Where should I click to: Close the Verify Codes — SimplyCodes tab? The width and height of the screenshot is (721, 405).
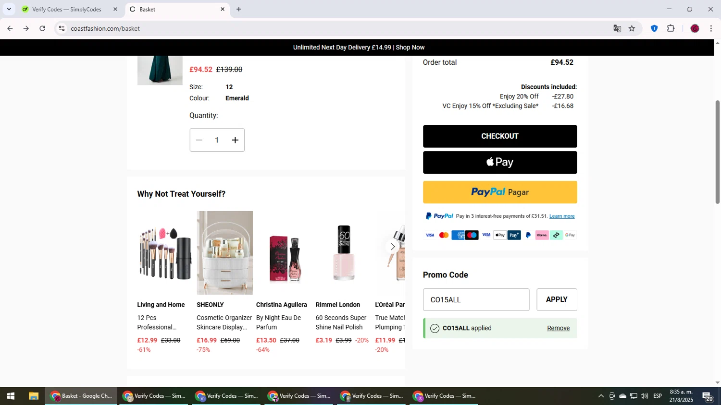pyautogui.click(x=115, y=9)
